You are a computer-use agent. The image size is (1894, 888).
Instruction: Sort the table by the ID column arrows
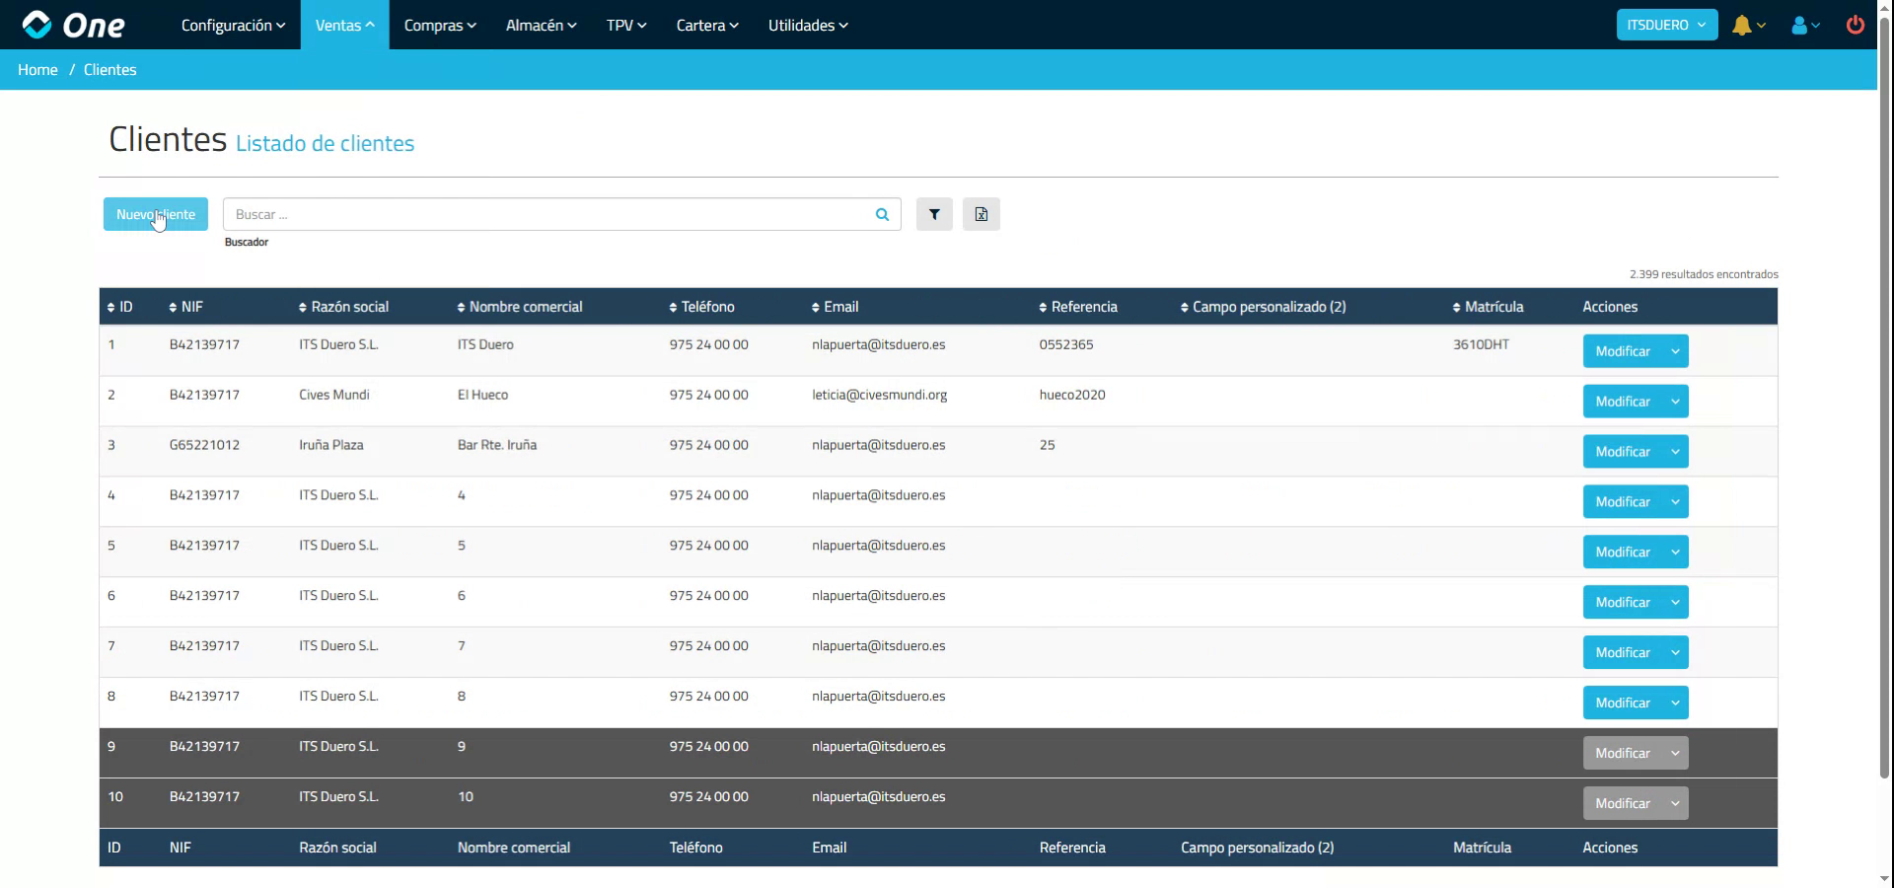(x=110, y=307)
